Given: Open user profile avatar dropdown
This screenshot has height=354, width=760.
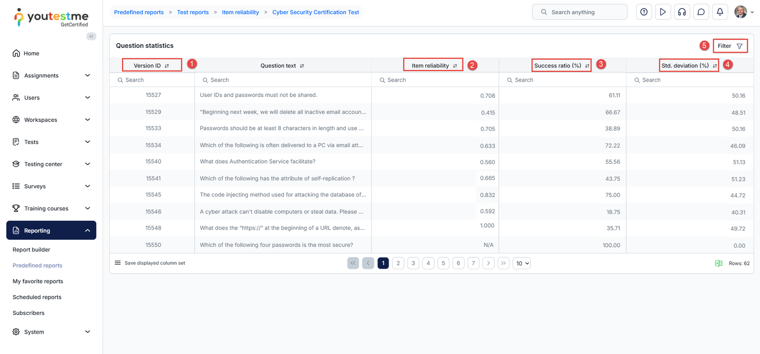Looking at the screenshot, I should [743, 12].
